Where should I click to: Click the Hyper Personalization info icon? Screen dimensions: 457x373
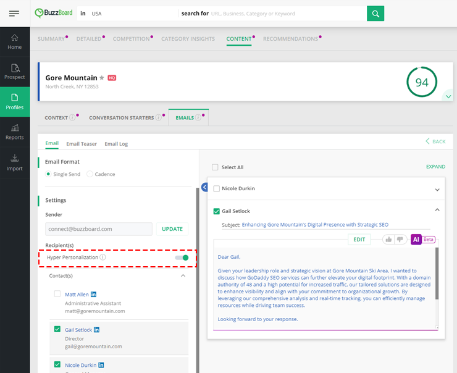click(x=103, y=257)
